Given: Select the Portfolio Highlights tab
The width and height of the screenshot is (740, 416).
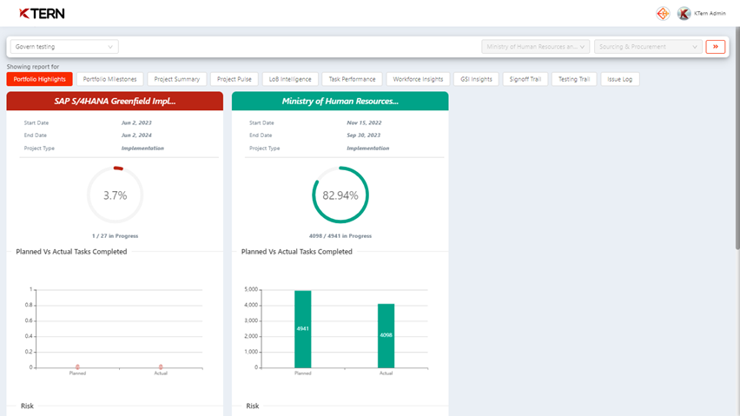Looking at the screenshot, I should click(40, 79).
